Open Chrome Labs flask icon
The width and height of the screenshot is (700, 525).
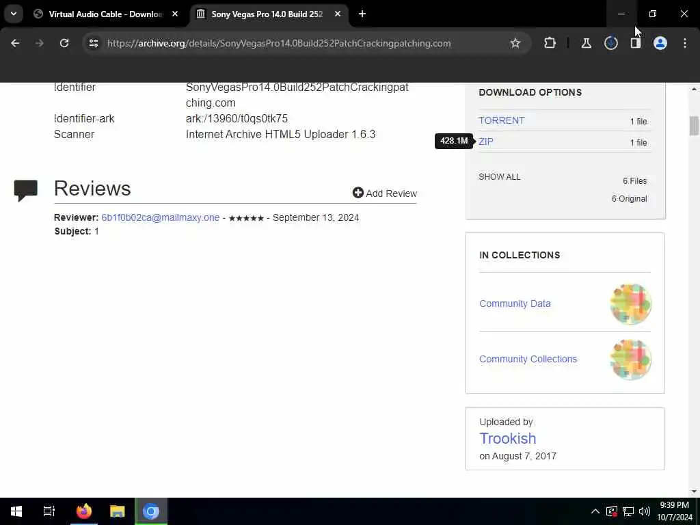tap(586, 43)
